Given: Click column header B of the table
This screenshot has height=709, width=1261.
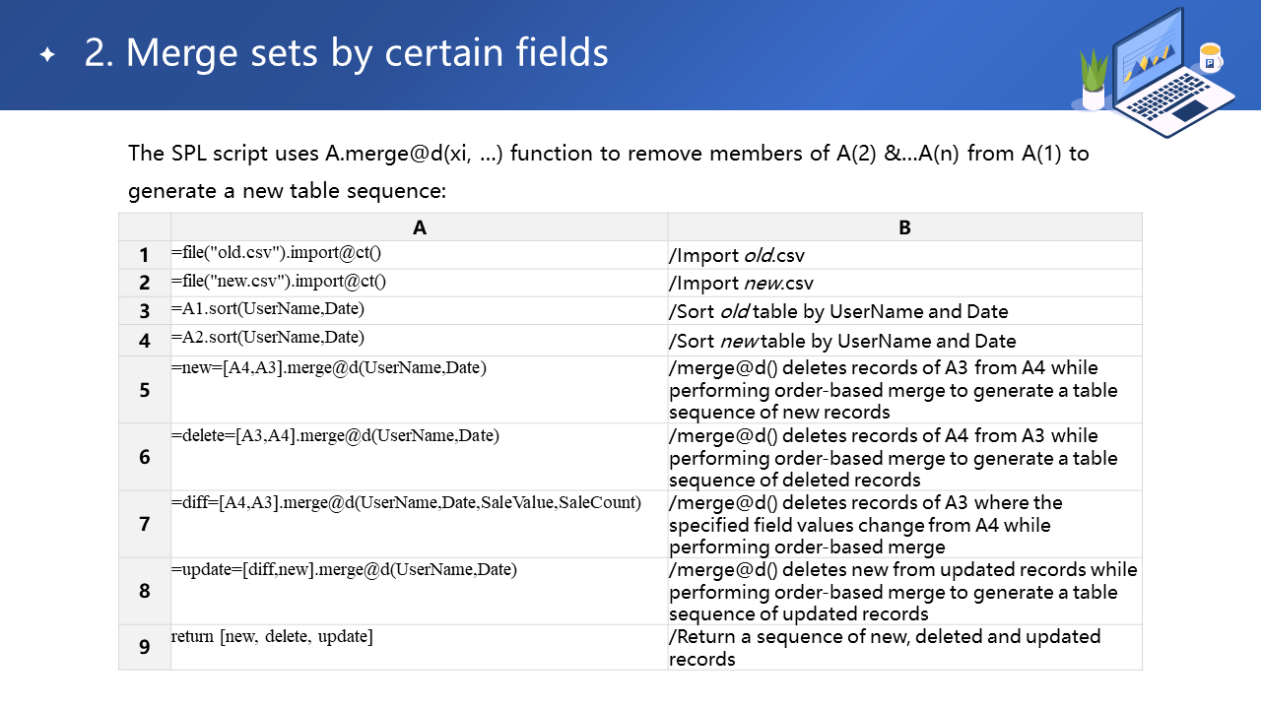Looking at the screenshot, I should tap(904, 227).
